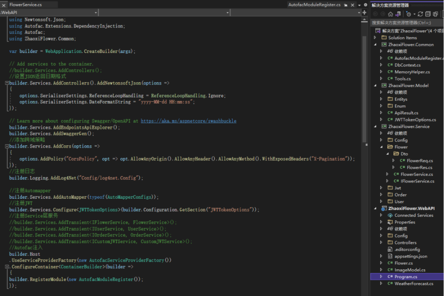Click the Home icon in Solution Explorer
This screenshot has height=296, width=444.
click(x=390, y=14)
